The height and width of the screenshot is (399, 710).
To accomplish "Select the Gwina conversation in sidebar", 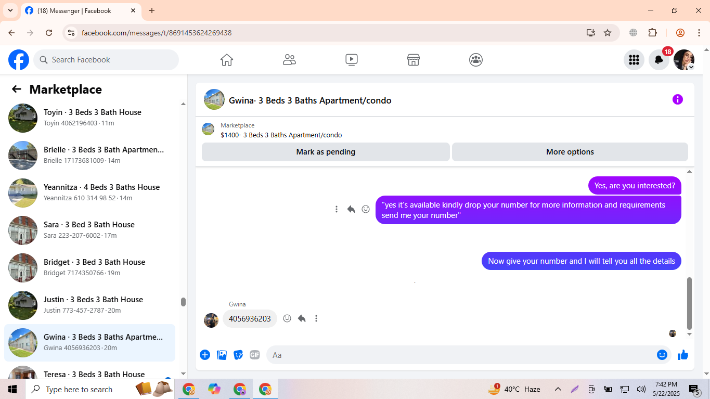I will coord(89,343).
